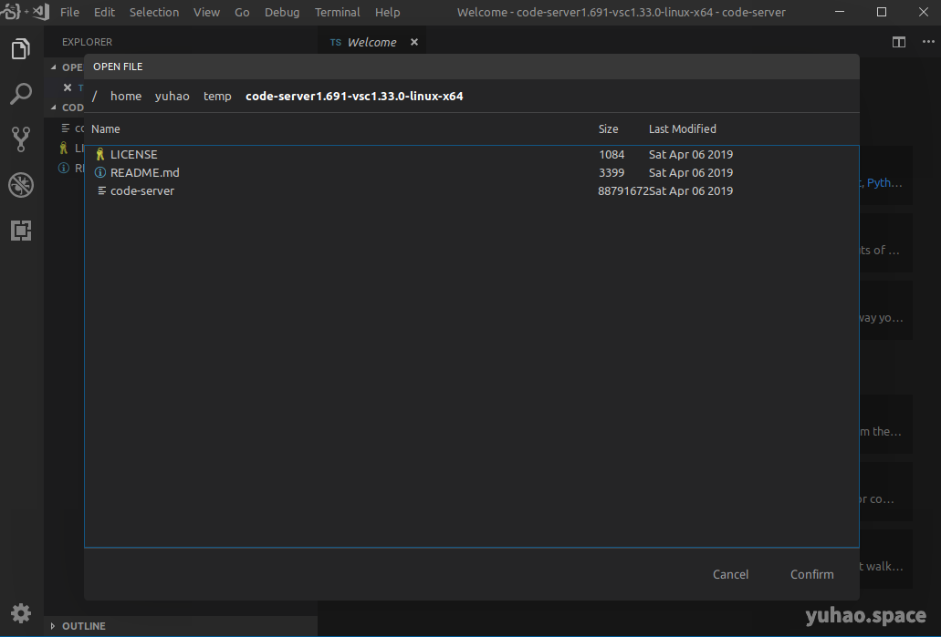The width and height of the screenshot is (941, 637).
Task: Open the Go menu
Action: coord(242,12)
